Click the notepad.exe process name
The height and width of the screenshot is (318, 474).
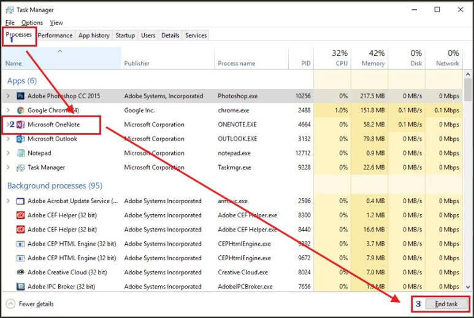234,153
